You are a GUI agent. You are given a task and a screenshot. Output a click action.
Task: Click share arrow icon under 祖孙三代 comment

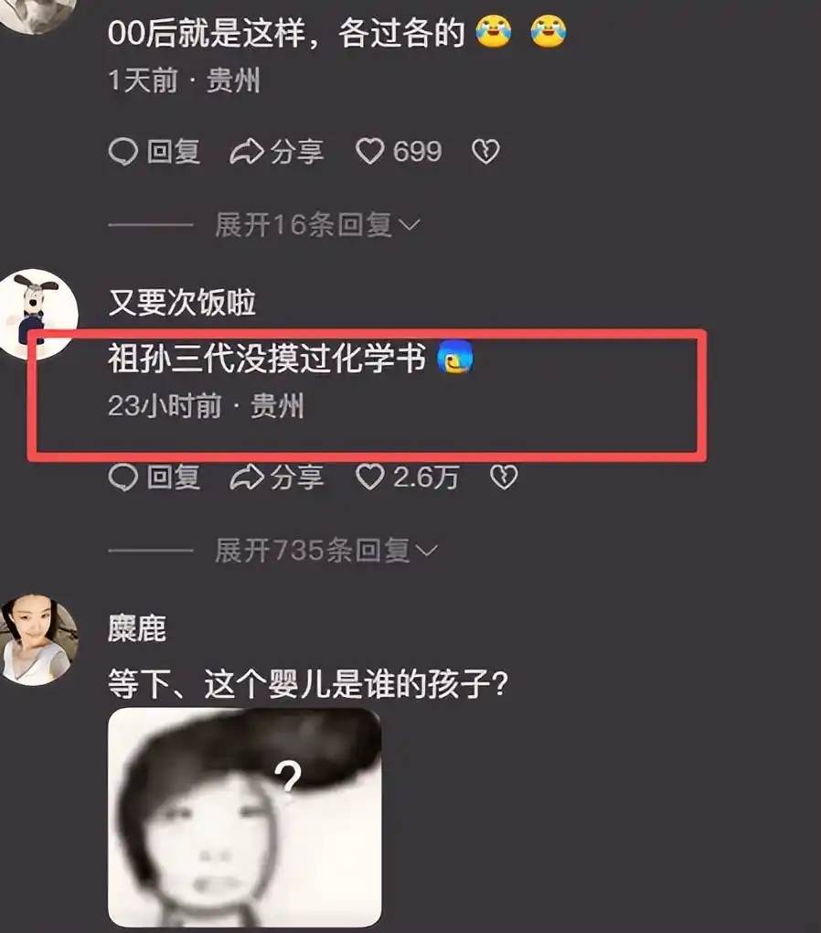click(x=247, y=477)
